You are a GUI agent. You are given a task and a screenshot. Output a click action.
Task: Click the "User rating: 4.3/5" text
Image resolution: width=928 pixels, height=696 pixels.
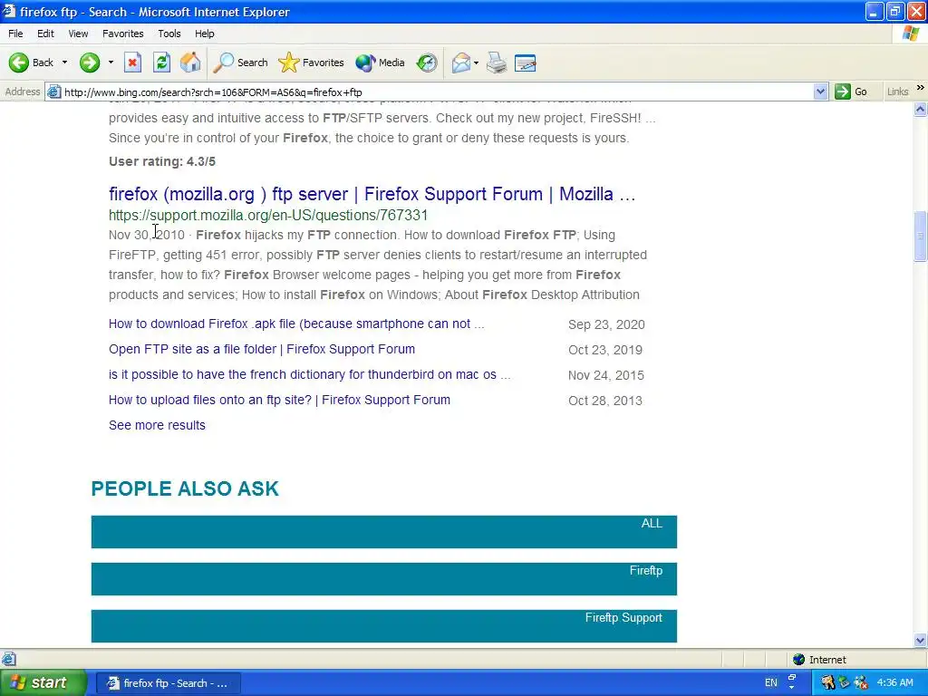162,161
